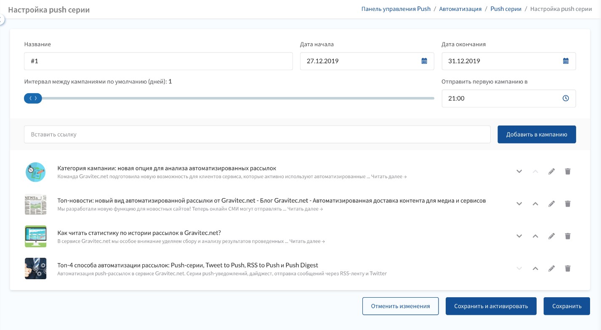
Task: Move 'Как читать статистику' item up
Action: [535, 236]
